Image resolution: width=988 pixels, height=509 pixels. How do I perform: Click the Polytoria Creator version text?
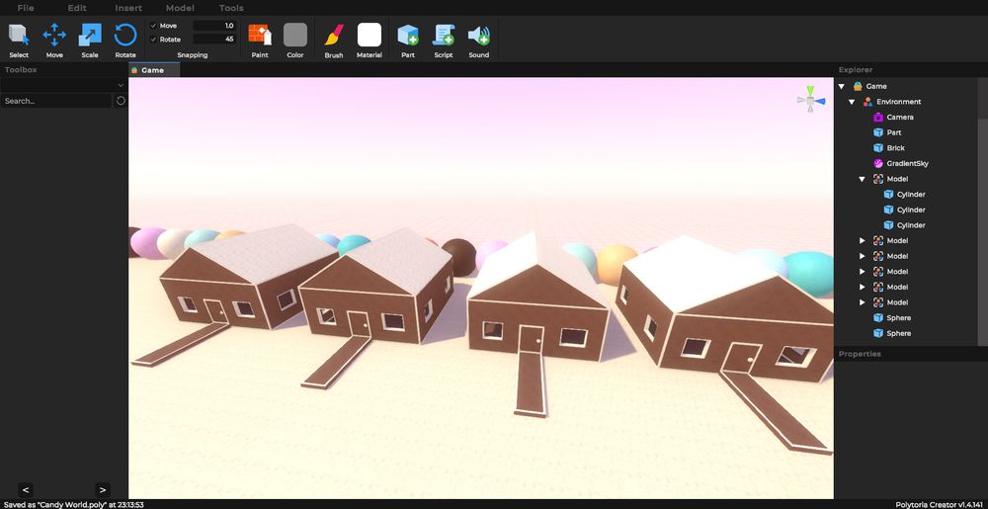pyautogui.click(x=940, y=505)
